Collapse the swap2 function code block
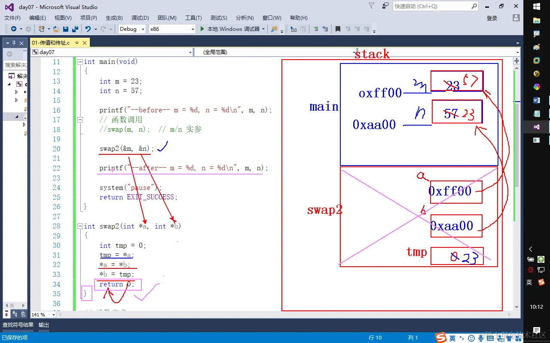The height and width of the screenshot is (343, 550). coord(80,226)
